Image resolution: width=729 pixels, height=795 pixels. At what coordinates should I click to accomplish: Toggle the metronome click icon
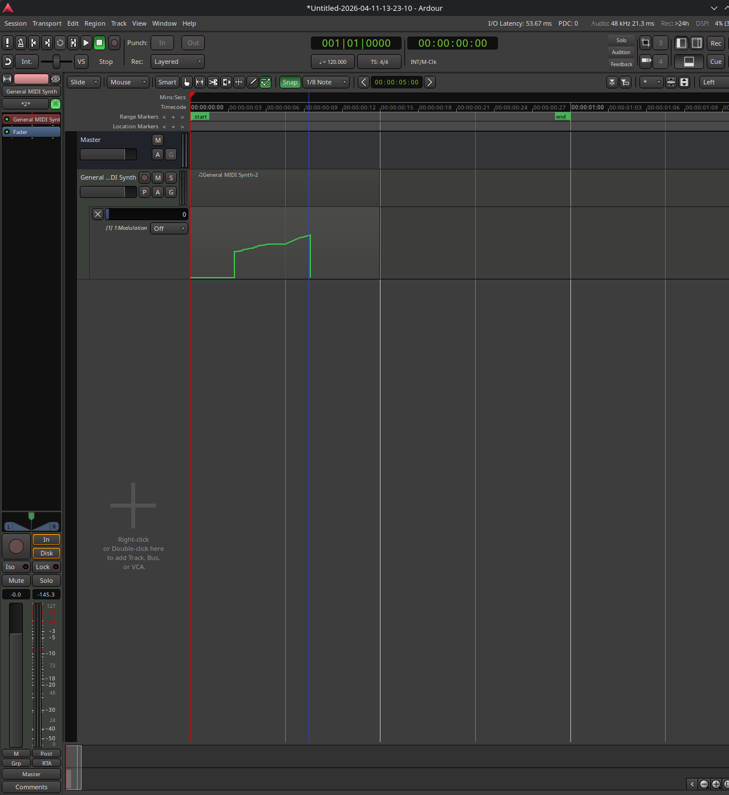coord(21,43)
